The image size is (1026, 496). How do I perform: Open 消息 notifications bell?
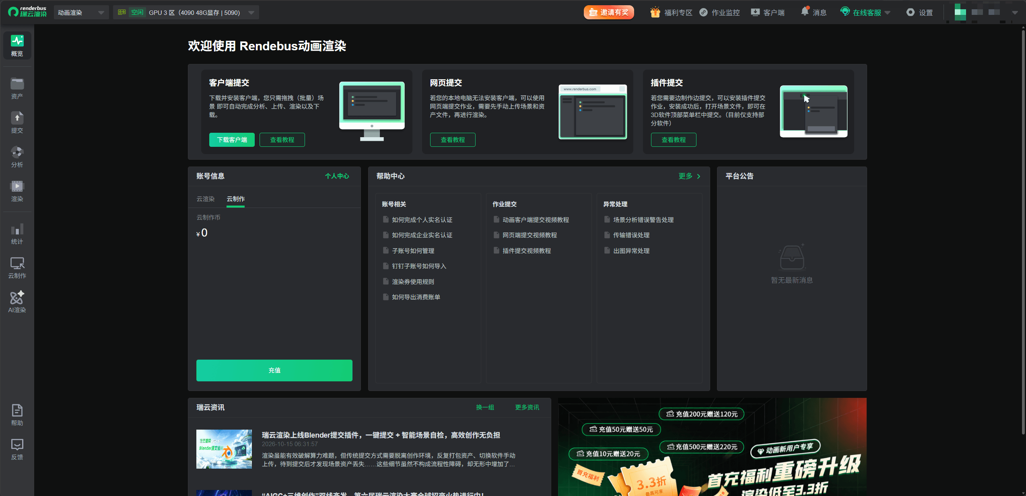813,12
